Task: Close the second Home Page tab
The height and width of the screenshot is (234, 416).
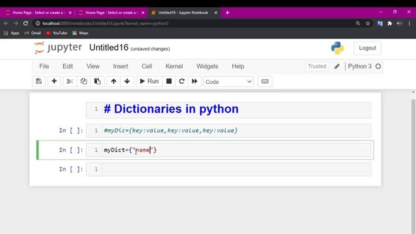Action: [143, 12]
